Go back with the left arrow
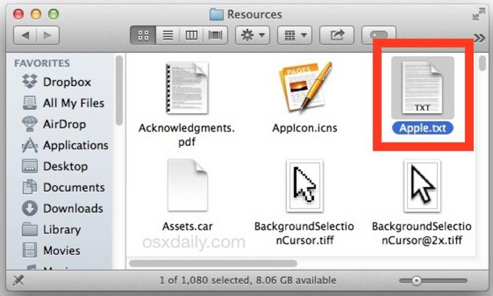This screenshot has height=296, width=493. point(25,34)
